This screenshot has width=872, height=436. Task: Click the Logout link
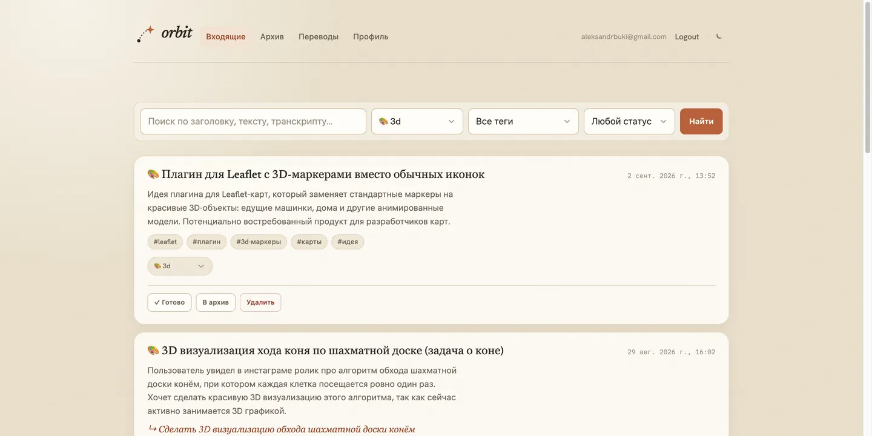[x=687, y=37]
